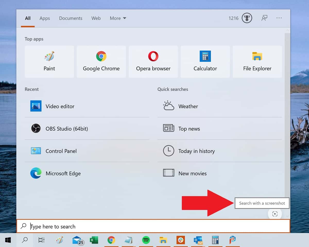309x247 pixels.
Task: Open the Paint top app tile
Action: tap(49, 62)
